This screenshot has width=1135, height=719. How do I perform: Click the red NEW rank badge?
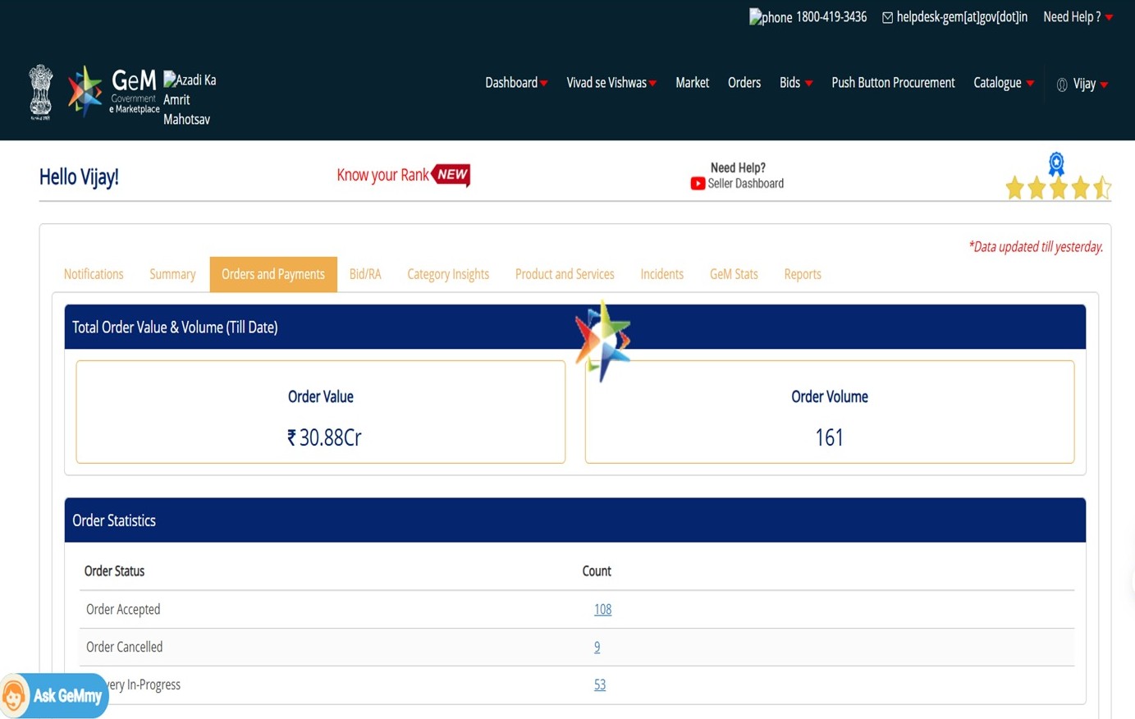[x=451, y=175]
